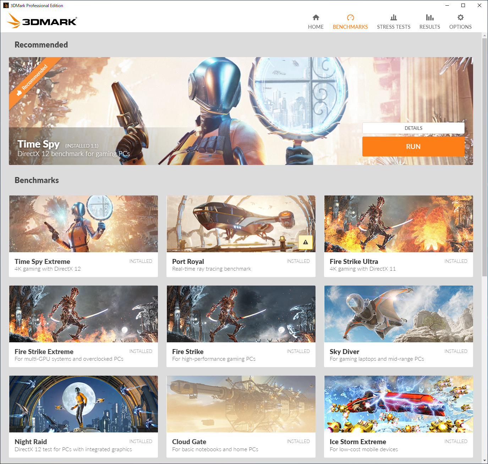Run the Time Spy benchmark
The height and width of the screenshot is (464, 488).
(413, 147)
